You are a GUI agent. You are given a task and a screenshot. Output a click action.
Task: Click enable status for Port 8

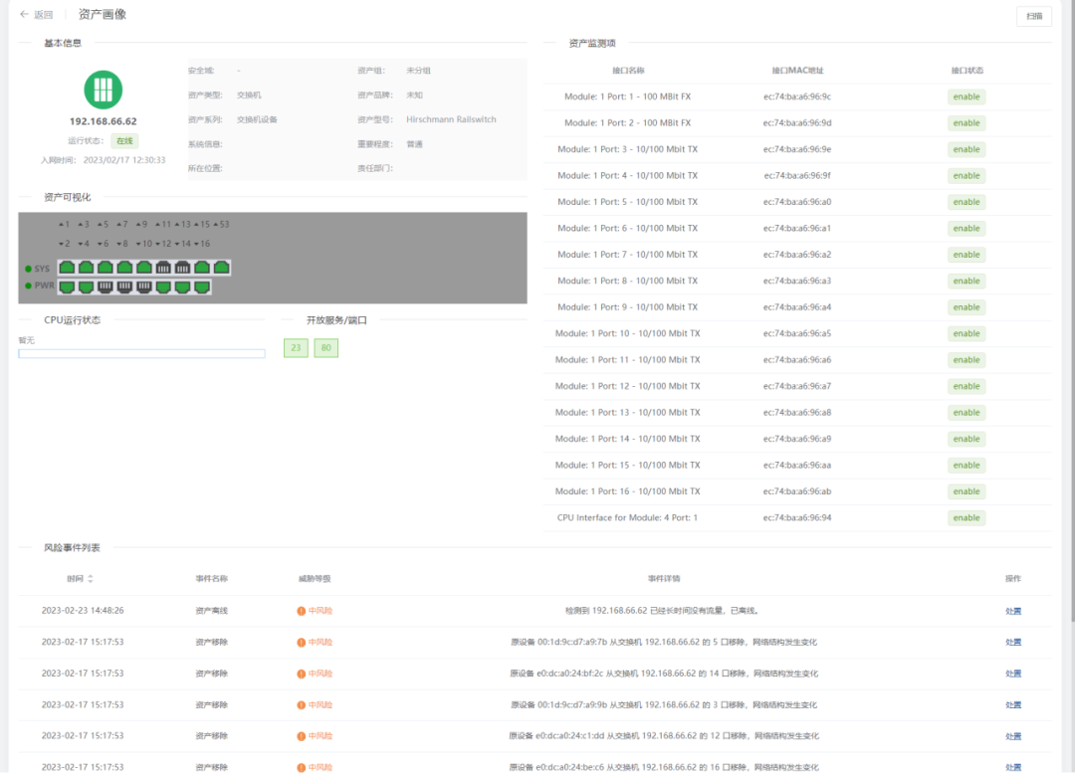[x=966, y=282]
